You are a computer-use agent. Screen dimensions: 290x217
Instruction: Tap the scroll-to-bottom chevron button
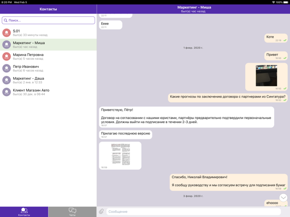pyautogui.click(x=283, y=198)
